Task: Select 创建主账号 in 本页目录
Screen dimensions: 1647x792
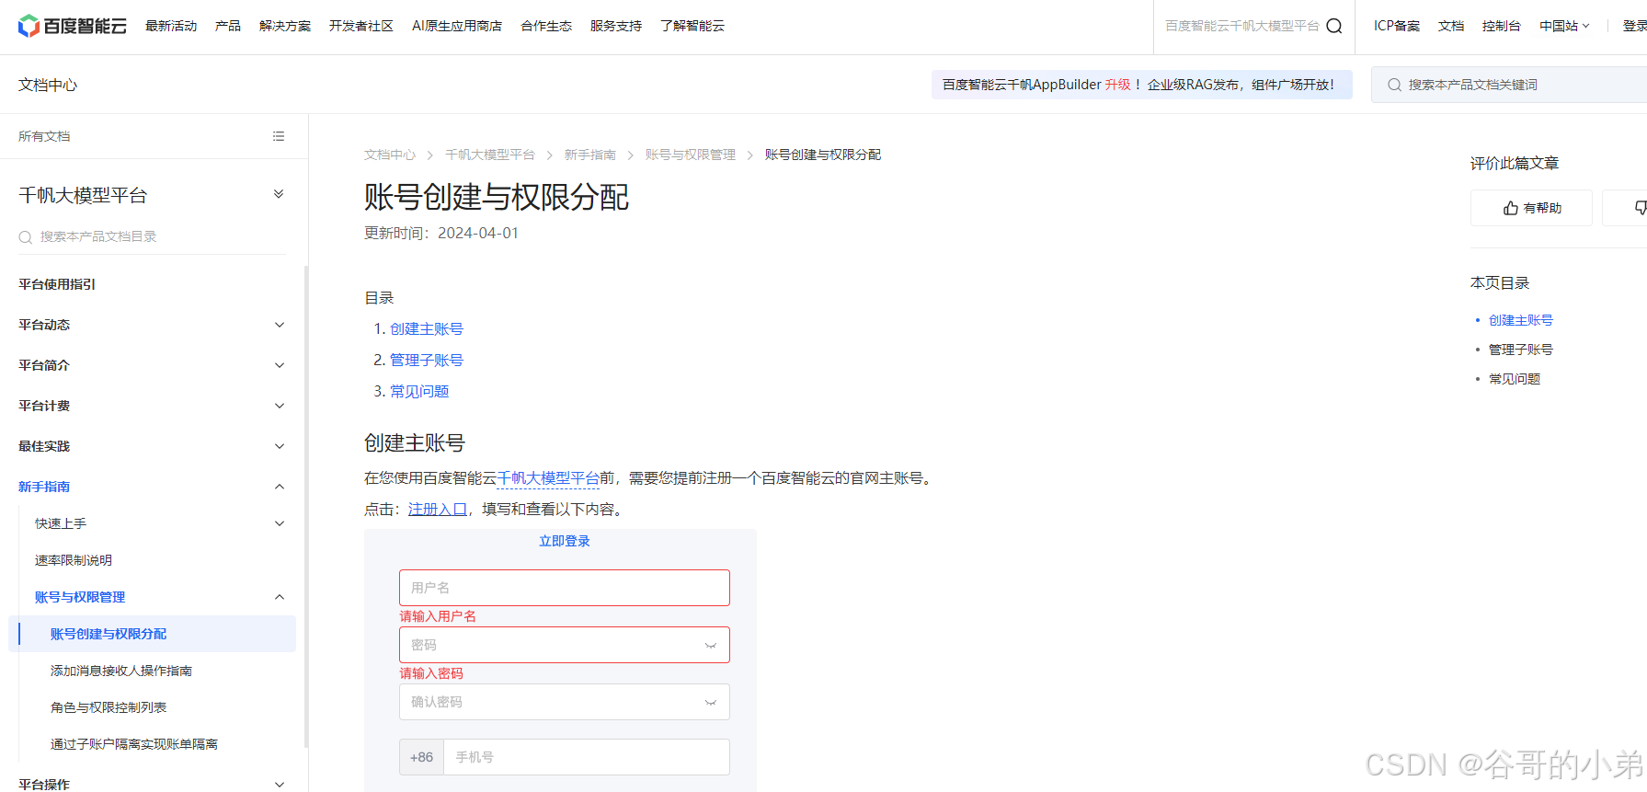Action: pos(1521,320)
